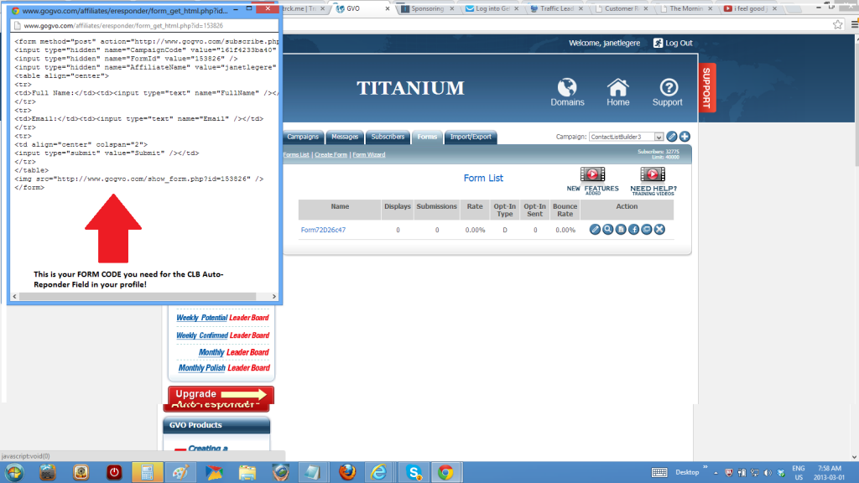This screenshot has height=483, width=859.
Task: Click the add campaign plus icon
Action: [x=685, y=137]
